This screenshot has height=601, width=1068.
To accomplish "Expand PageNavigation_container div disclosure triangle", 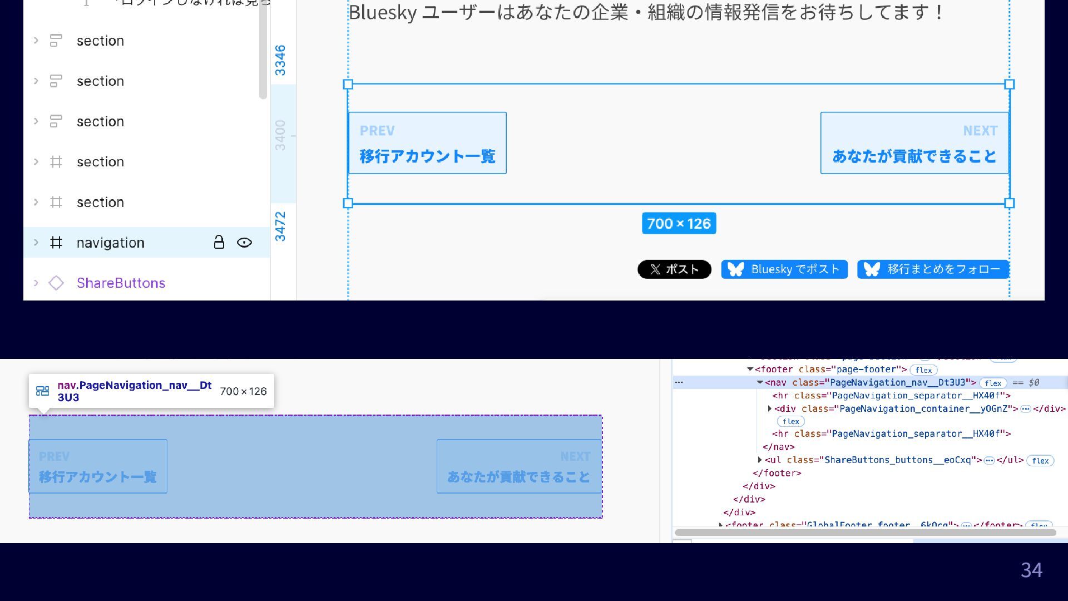I will pos(769,408).
